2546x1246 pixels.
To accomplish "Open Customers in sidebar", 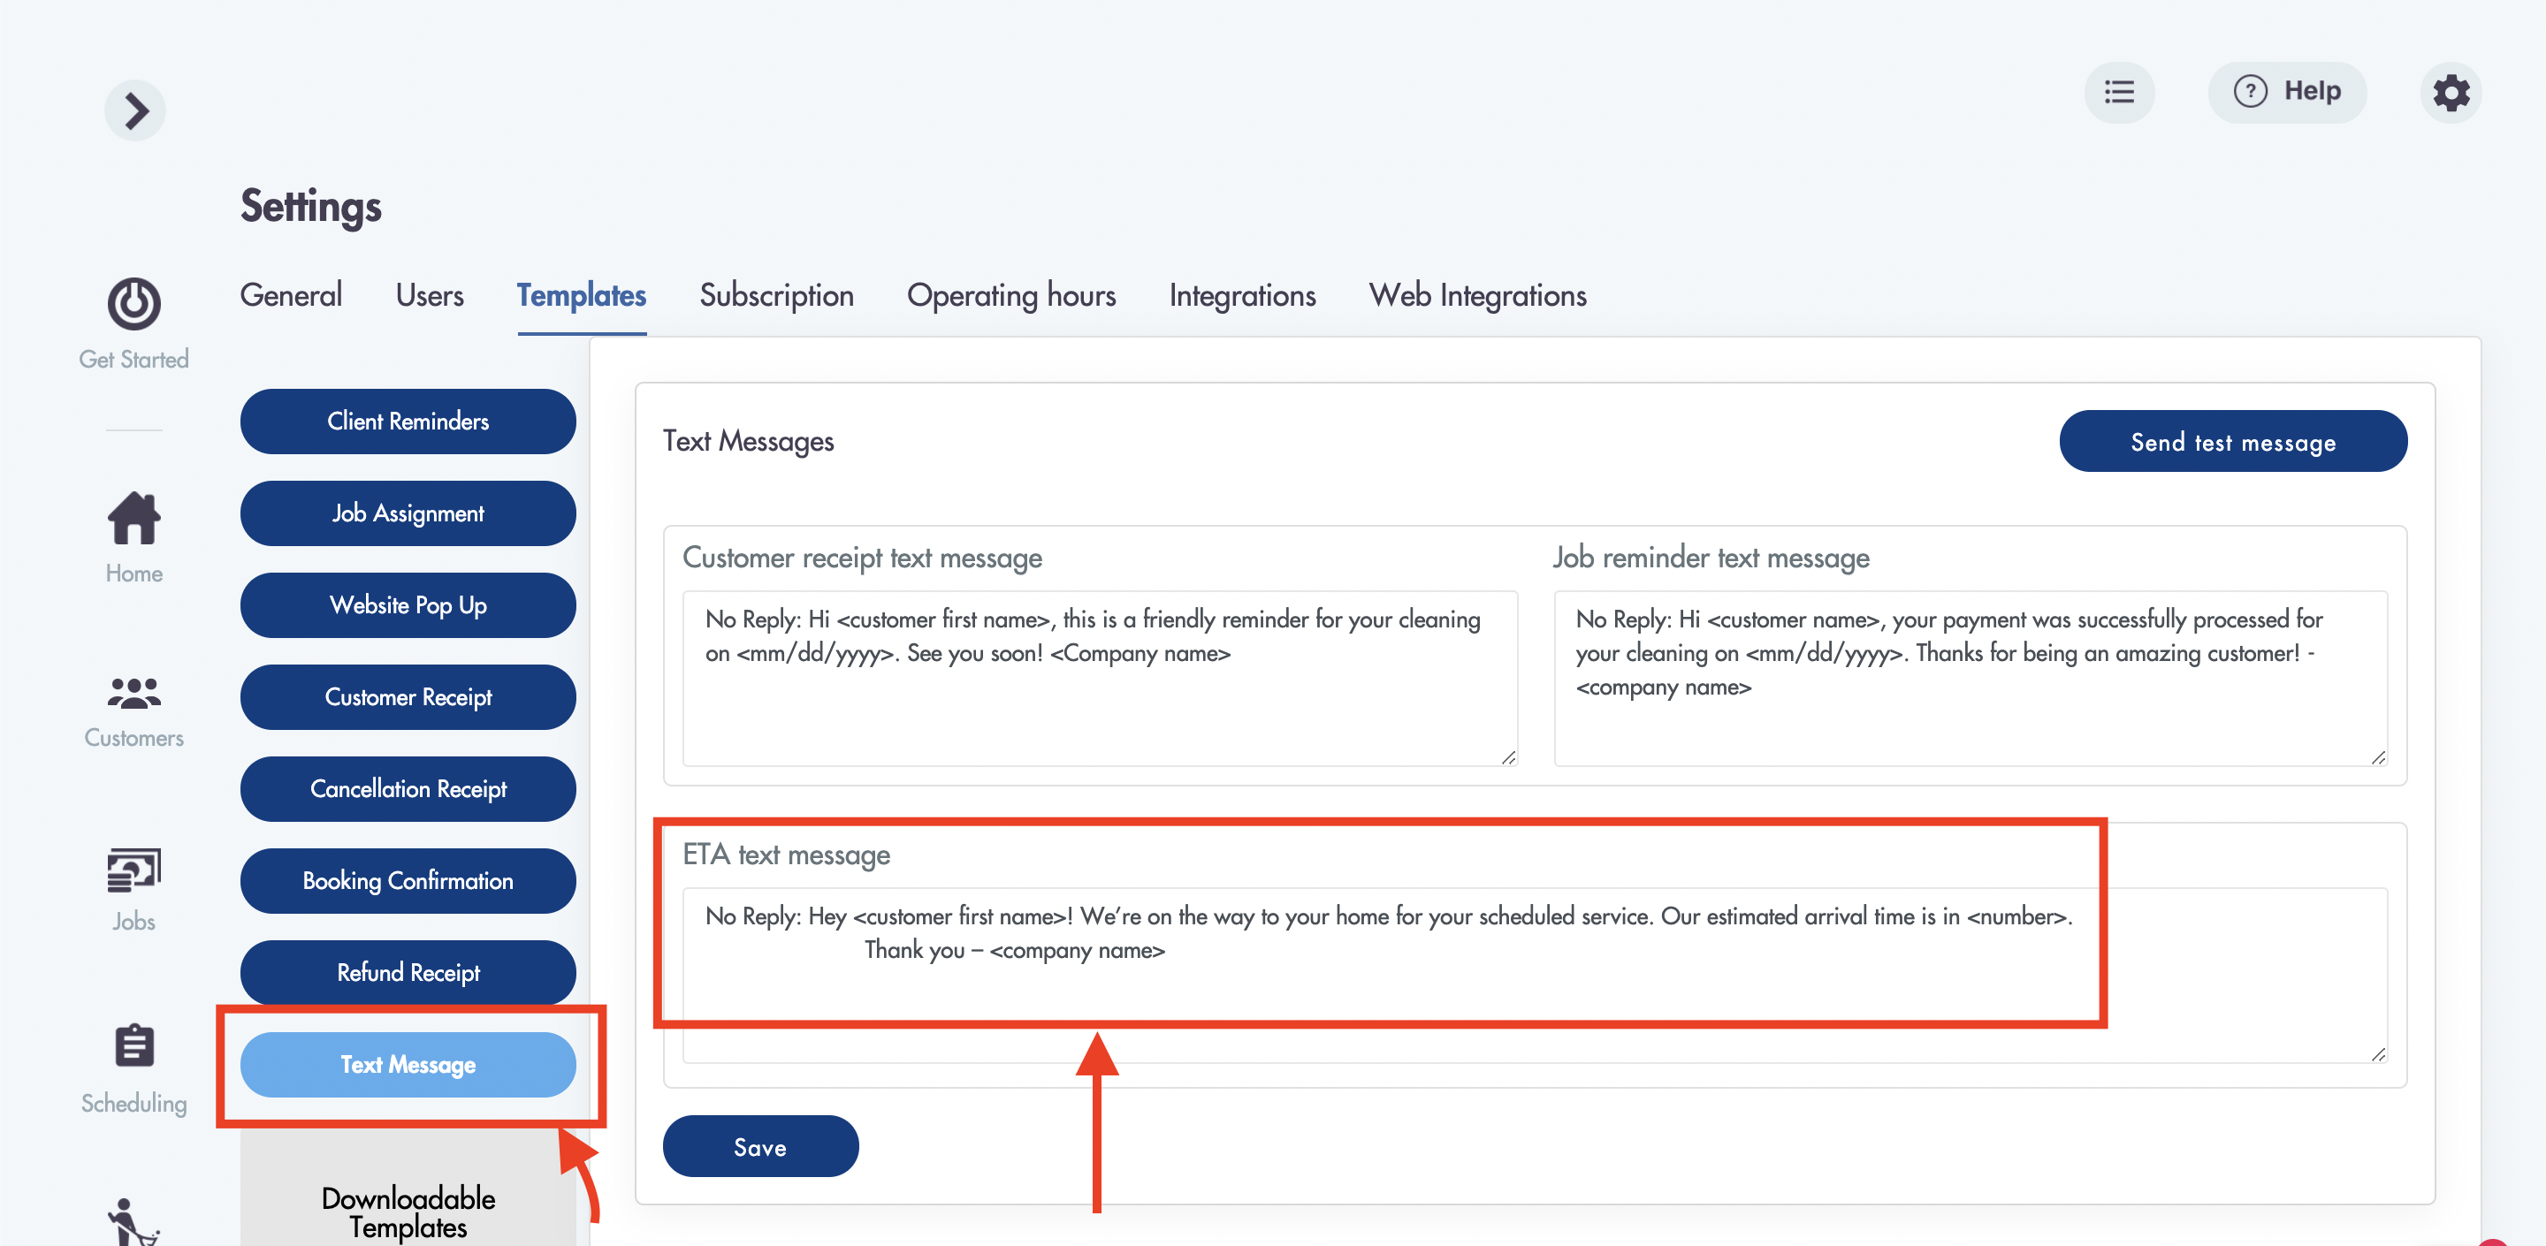I will [133, 711].
